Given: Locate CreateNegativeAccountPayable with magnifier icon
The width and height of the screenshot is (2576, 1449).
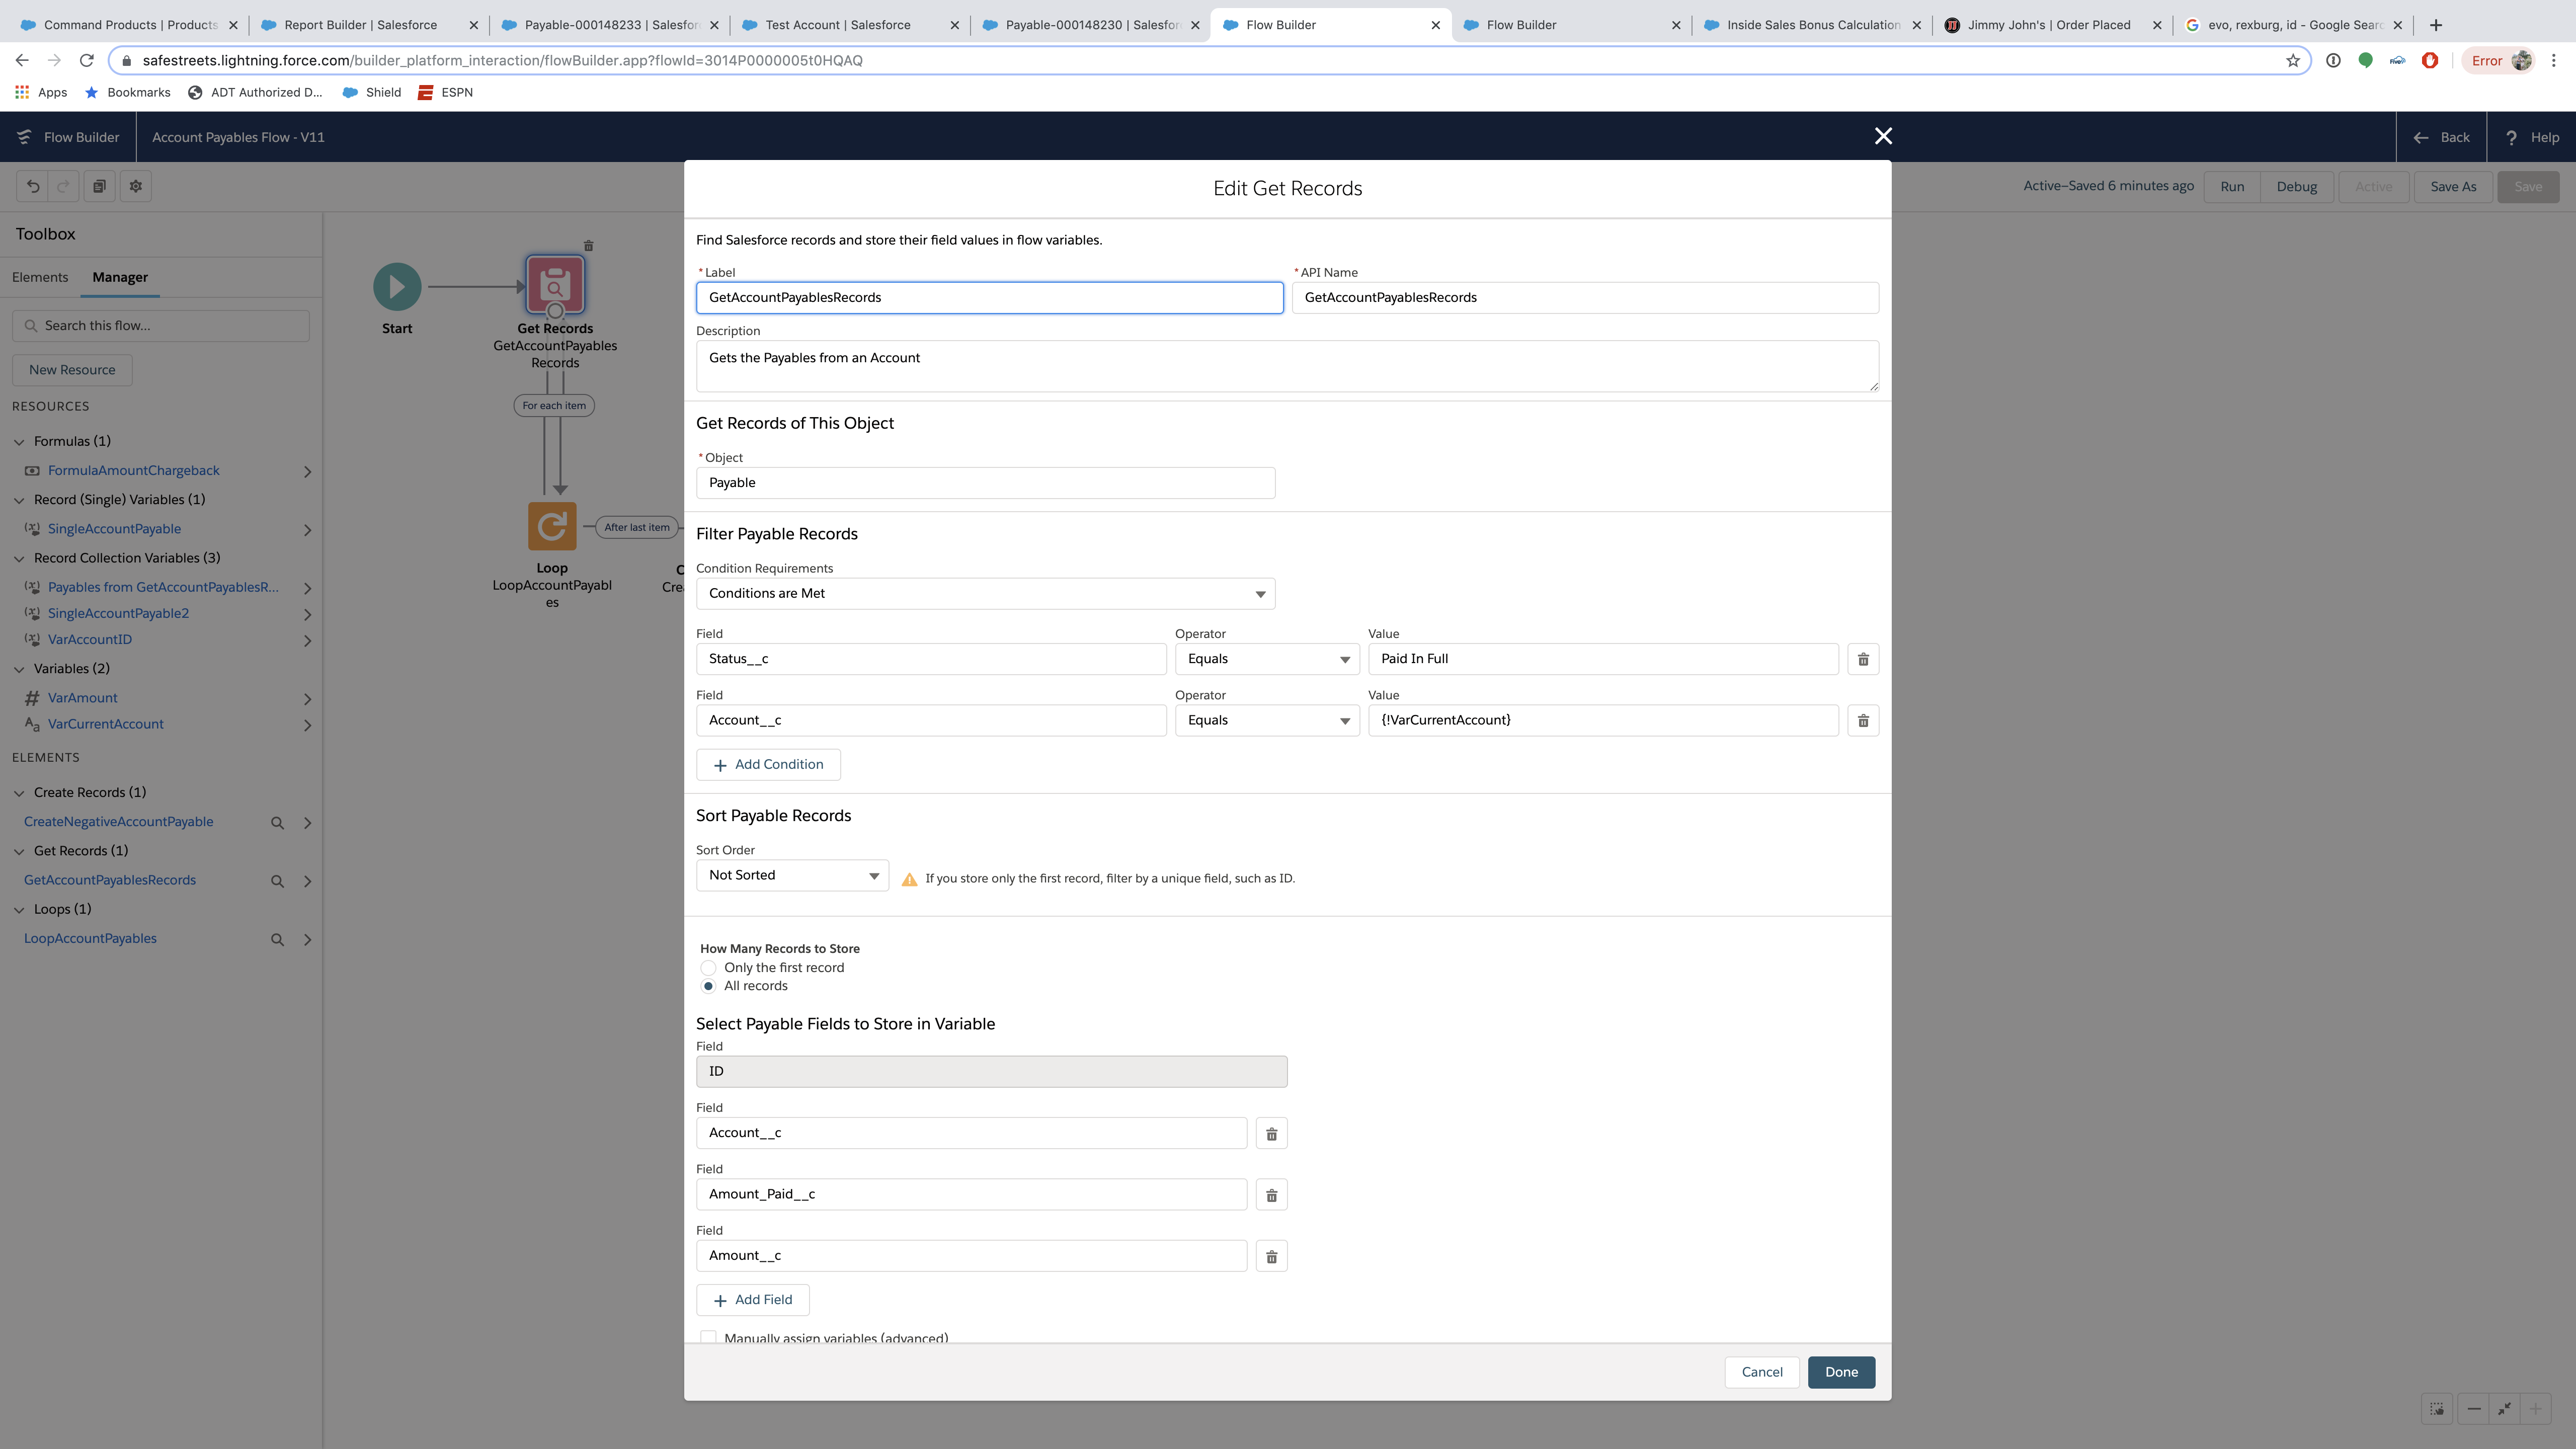Looking at the screenshot, I should (x=277, y=822).
